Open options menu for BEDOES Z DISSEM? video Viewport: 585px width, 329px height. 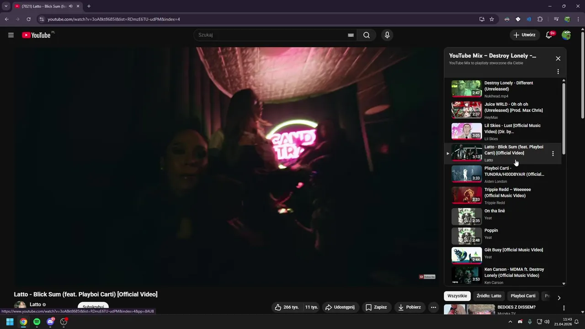(x=564, y=308)
